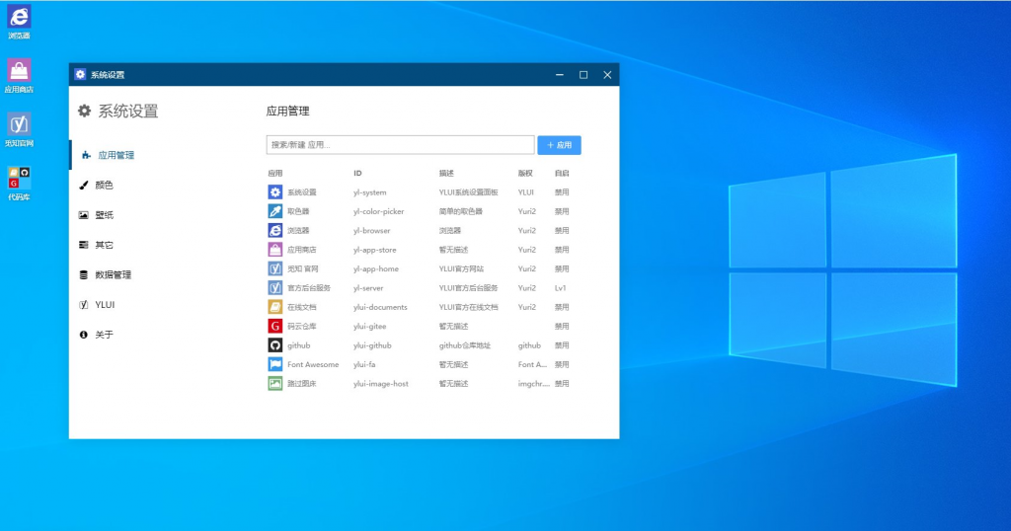Click the brush icon beside 颜色

[x=83, y=186]
